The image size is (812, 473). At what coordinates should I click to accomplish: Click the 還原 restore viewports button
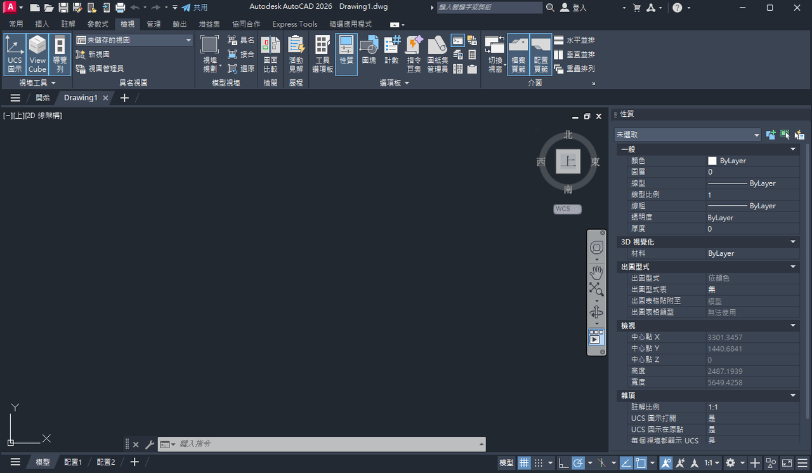coord(240,69)
